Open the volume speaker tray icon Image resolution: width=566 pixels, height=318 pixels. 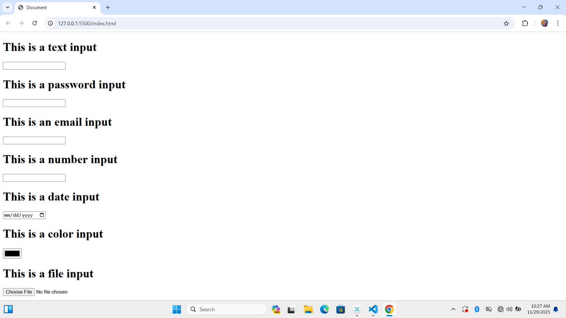(509, 310)
